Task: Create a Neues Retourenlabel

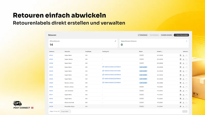Action: coord(181,35)
